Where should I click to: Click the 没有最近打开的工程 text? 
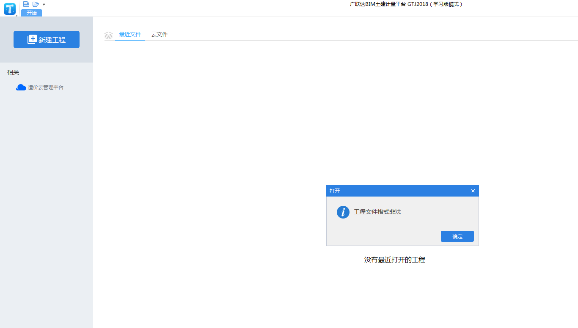(395, 260)
